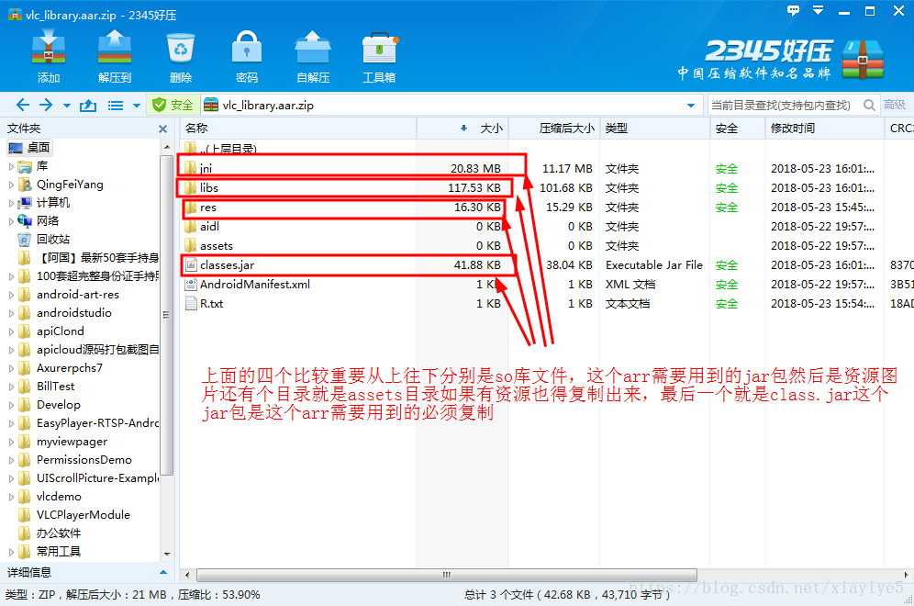Select 桌面 in the folder tree

tap(30, 148)
